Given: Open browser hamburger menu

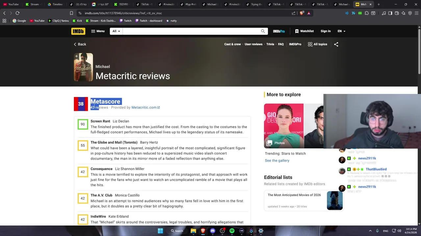Looking at the screenshot, I should click(416, 13).
